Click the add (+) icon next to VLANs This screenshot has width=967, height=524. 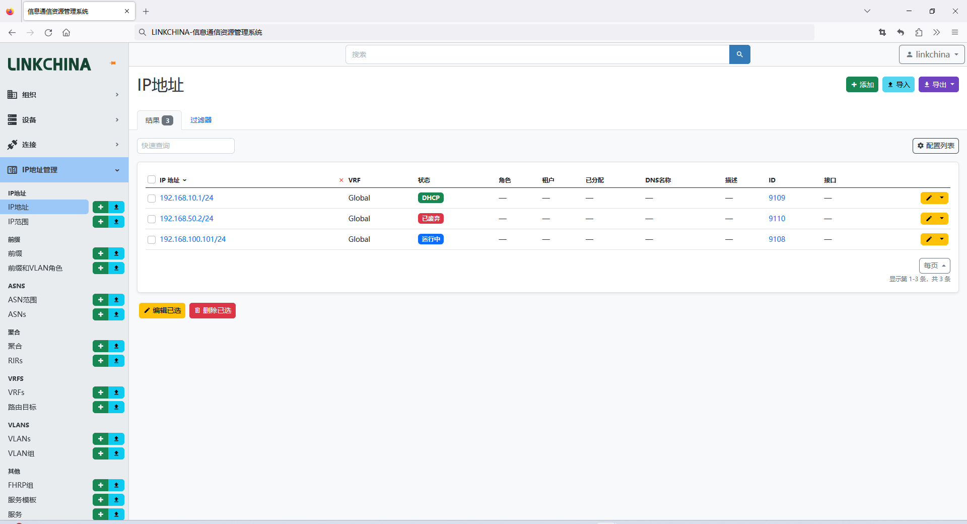tap(101, 439)
